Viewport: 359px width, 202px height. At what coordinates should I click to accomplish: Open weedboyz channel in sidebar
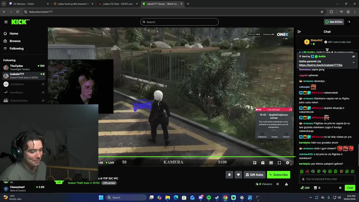[x=24, y=92]
